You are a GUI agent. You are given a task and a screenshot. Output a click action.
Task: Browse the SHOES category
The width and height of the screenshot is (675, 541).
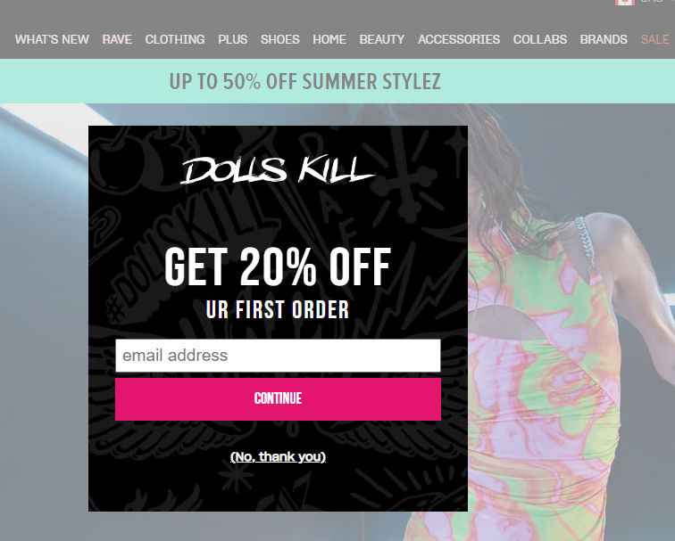279,39
